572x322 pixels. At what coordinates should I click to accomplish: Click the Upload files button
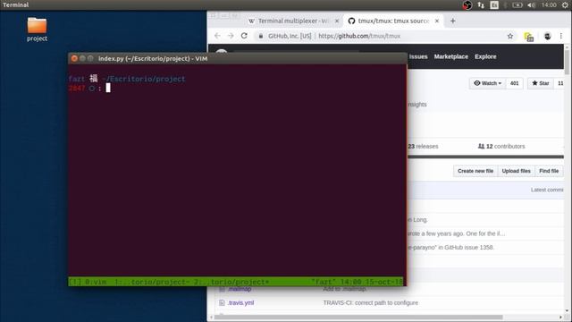coord(517,171)
